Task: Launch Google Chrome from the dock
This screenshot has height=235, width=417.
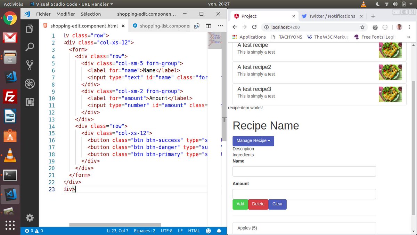Action: pyautogui.click(x=10, y=18)
